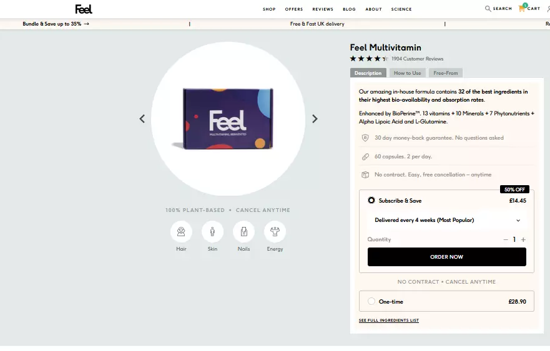Viewport: 550px width, 351px height.
Task: Click the Feel logo in header
Action: coord(84,9)
